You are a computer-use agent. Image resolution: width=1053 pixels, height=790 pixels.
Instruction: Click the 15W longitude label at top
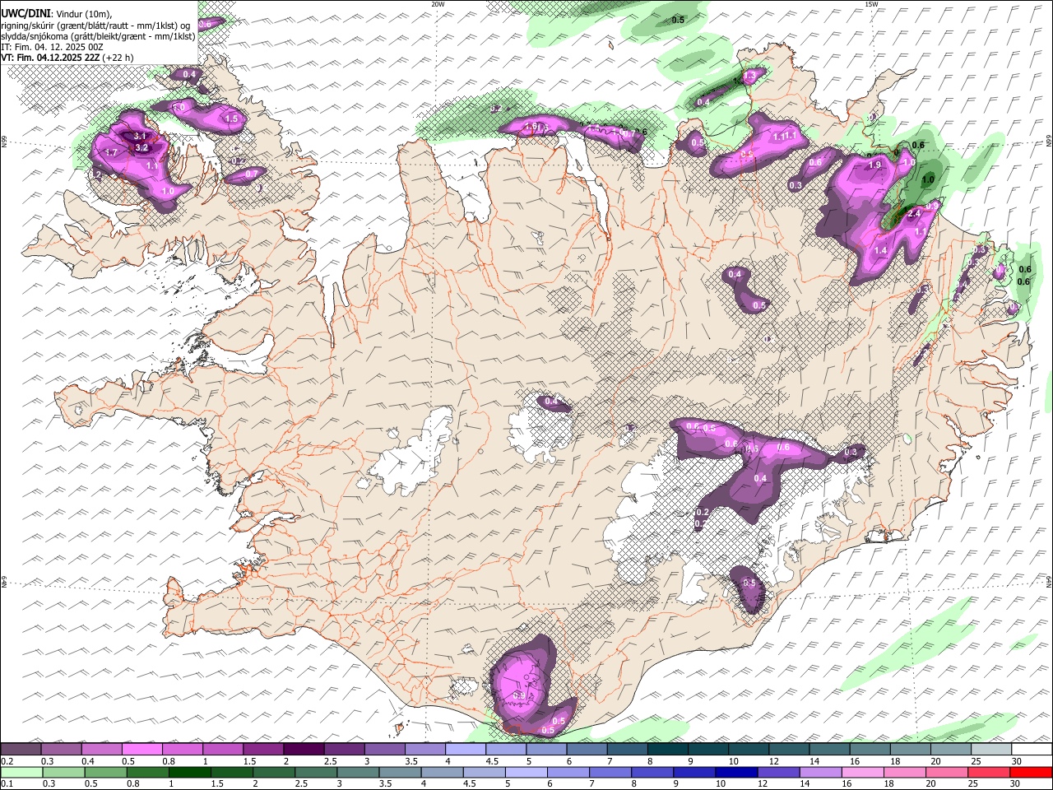pyautogui.click(x=871, y=4)
